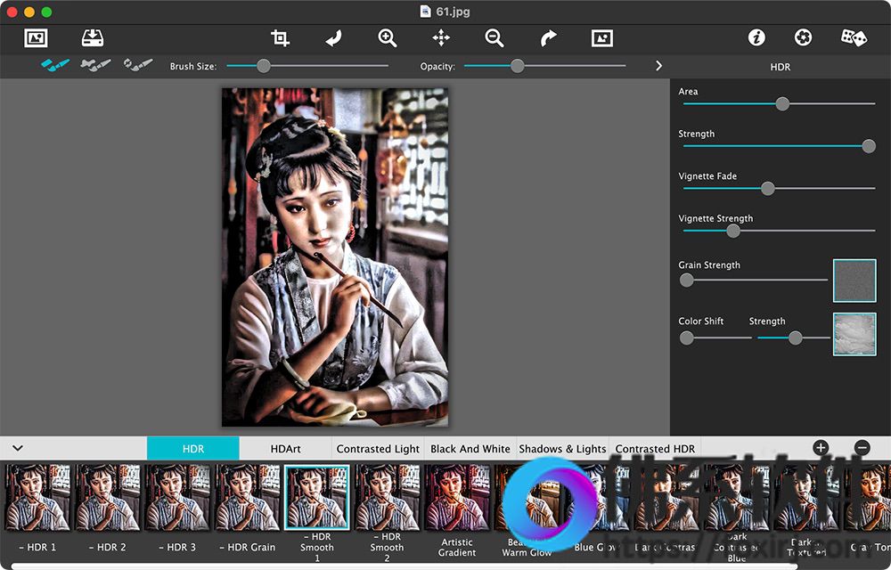
Task: Select the crop tool
Action: pos(280,38)
